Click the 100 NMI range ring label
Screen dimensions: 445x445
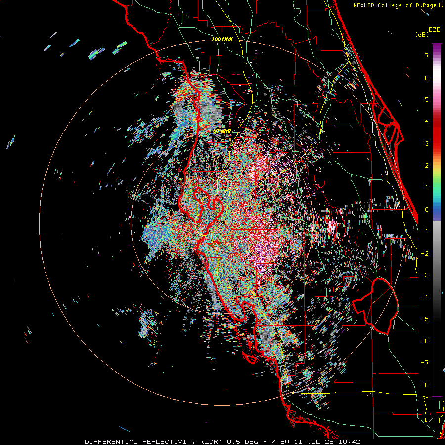222,39
